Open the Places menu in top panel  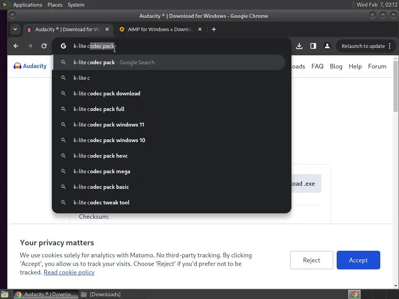tap(55, 5)
